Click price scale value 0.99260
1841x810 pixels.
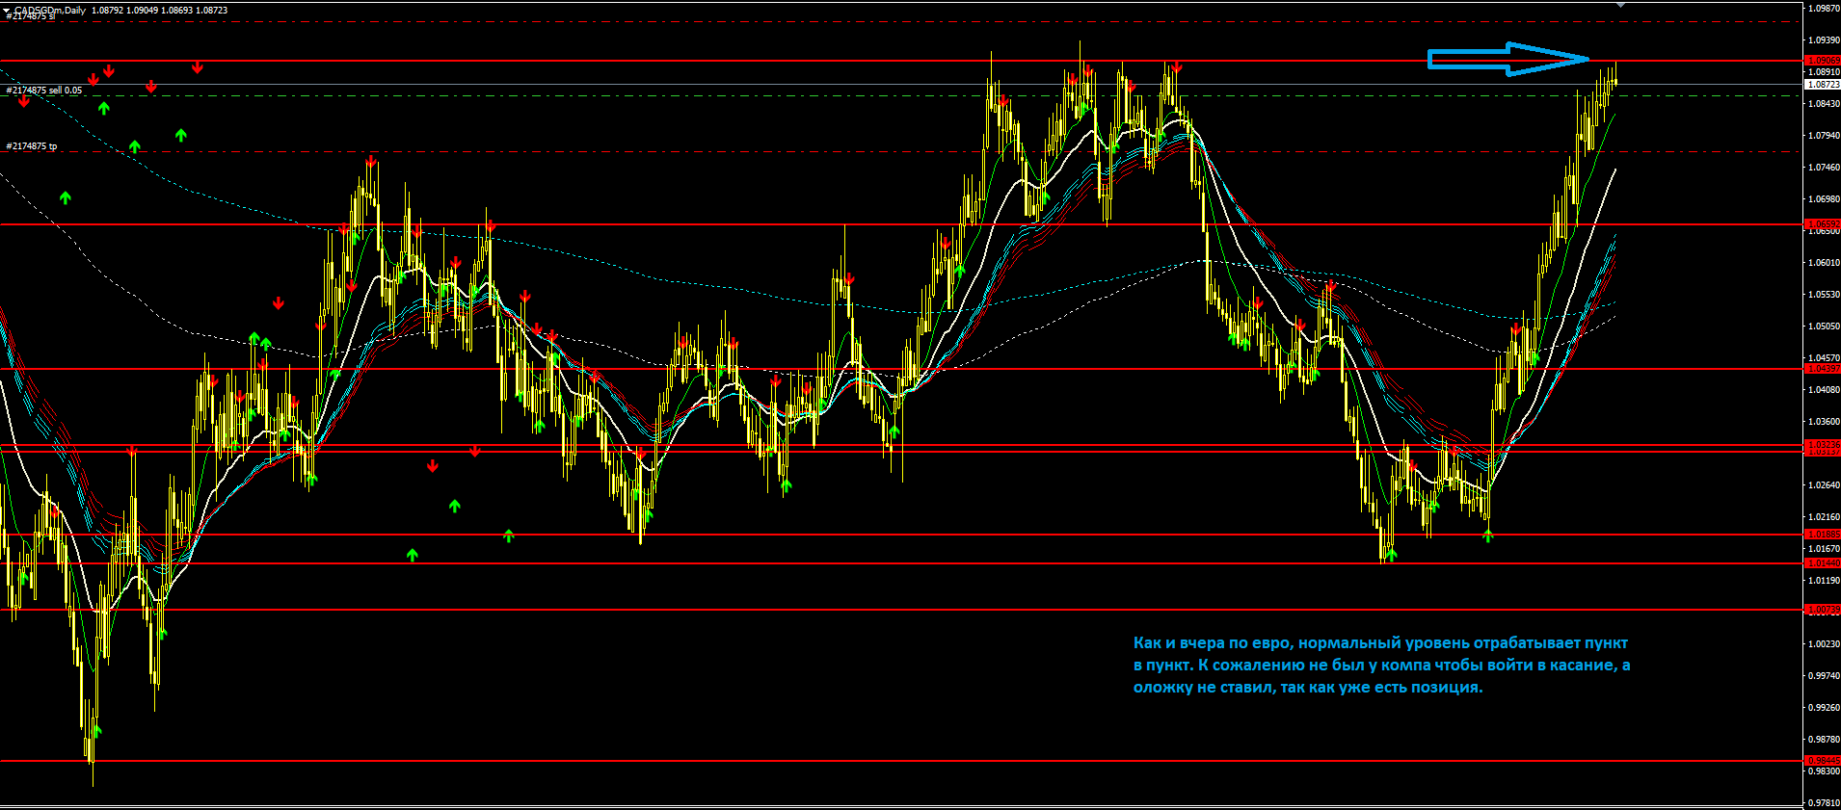coord(1823,708)
